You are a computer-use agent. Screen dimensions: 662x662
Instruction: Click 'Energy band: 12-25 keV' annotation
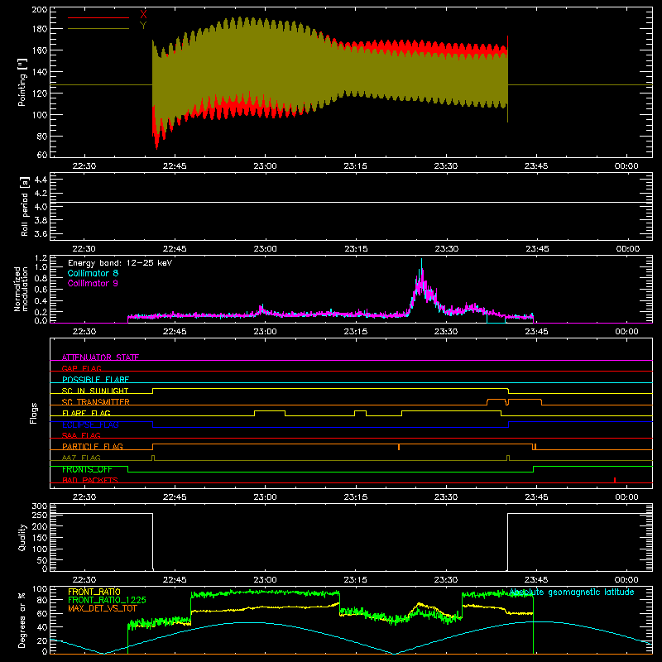pos(120,263)
